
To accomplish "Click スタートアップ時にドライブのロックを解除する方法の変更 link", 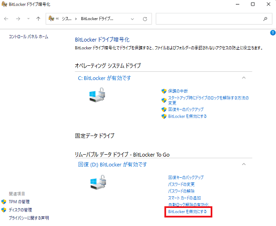I will [208, 100].
